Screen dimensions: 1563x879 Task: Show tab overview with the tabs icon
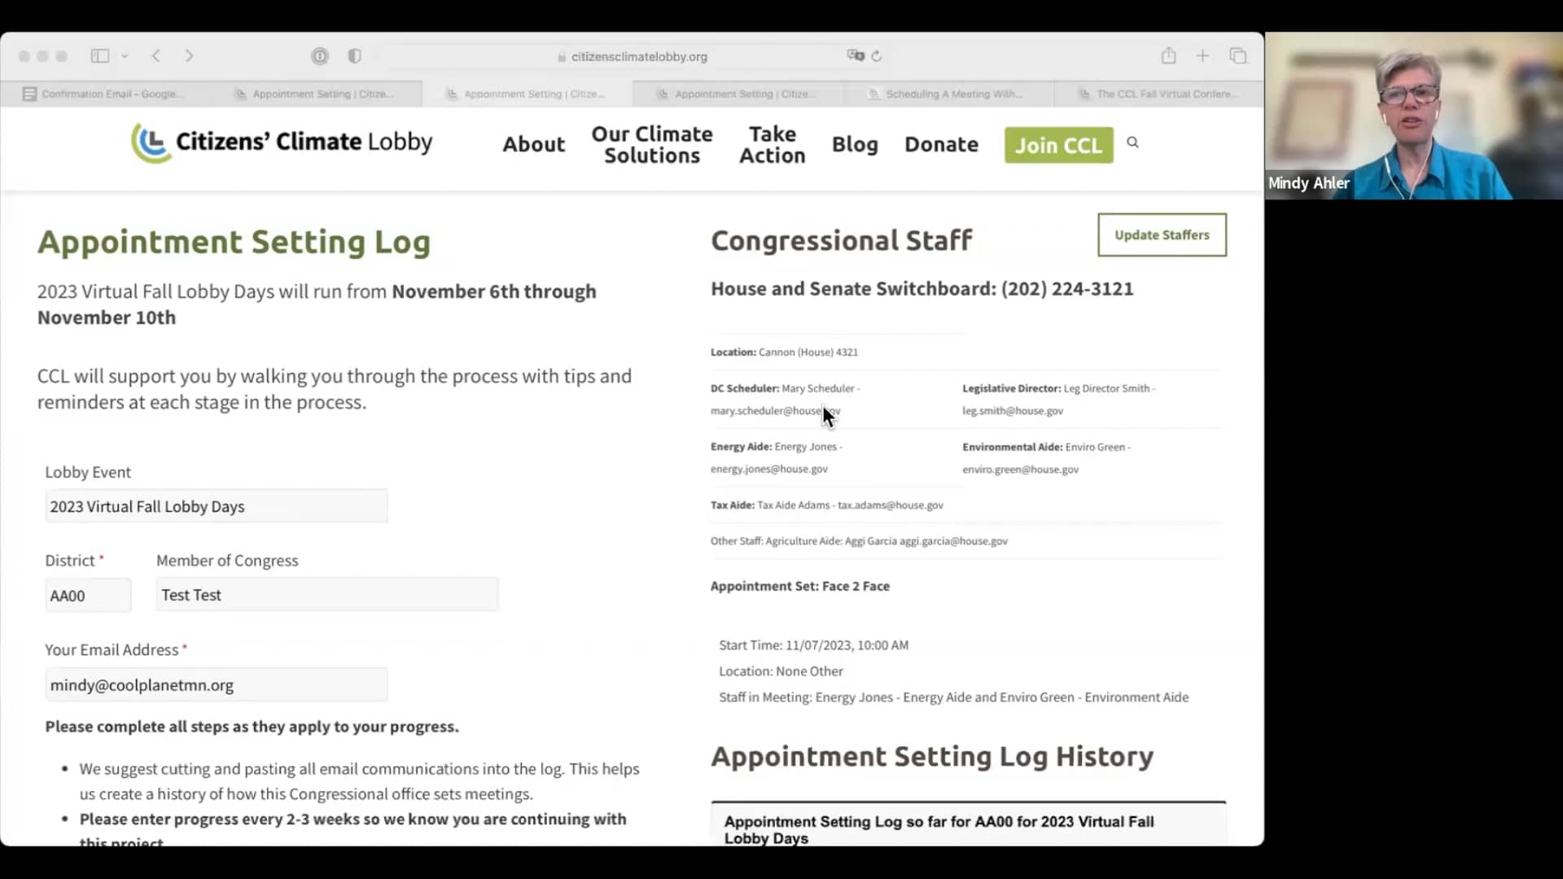pos(1238,55)
